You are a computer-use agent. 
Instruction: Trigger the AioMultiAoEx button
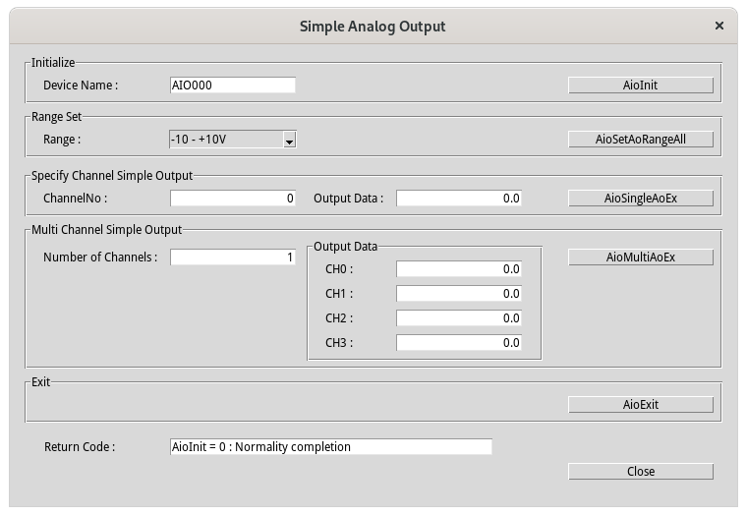(x=640, y=258)
